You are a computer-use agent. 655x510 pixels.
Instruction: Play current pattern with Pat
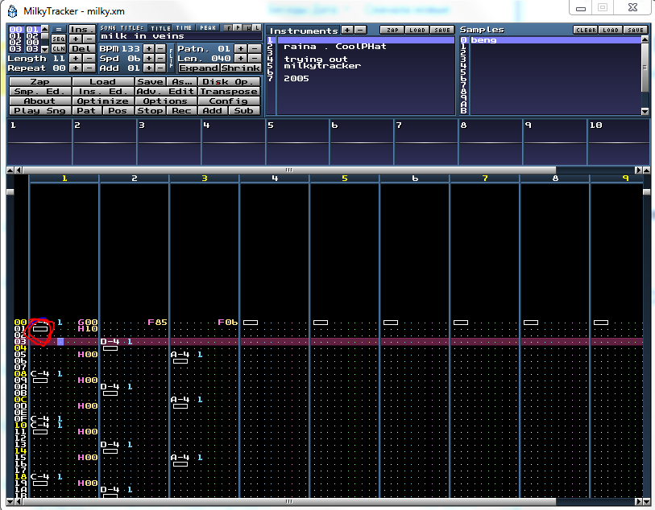click(x=87, y=110)
